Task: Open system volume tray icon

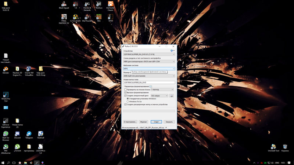Action: pos(273,163)
